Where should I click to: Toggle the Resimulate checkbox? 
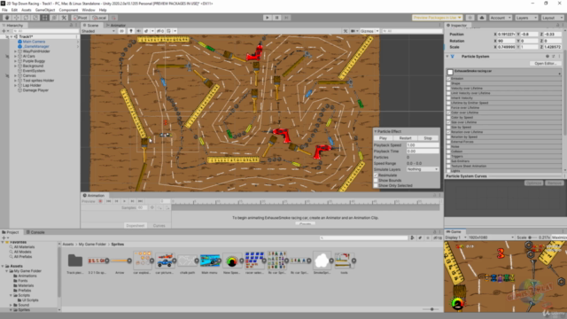click(376, 175)
